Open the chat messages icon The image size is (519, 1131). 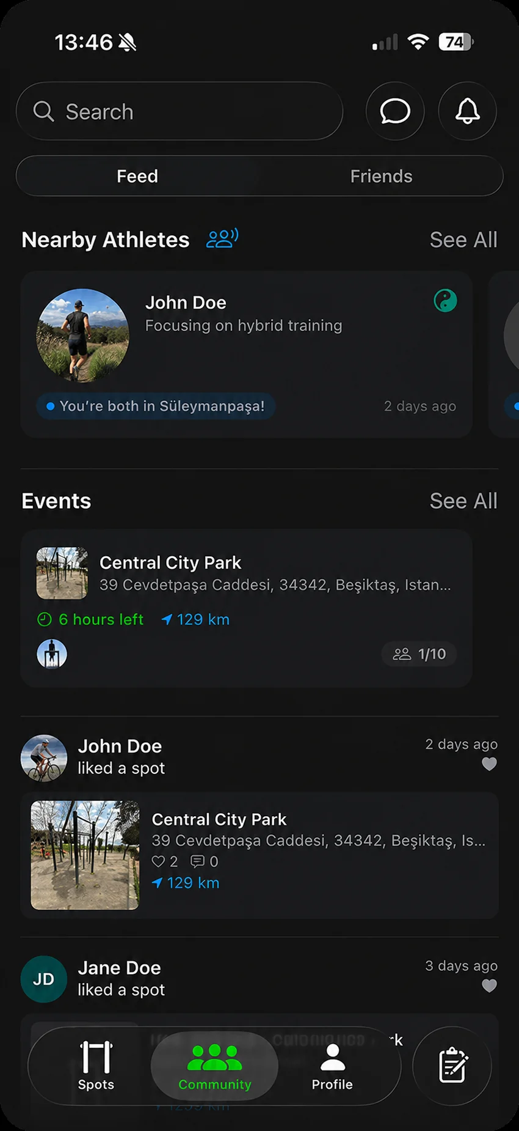[395, 111]
